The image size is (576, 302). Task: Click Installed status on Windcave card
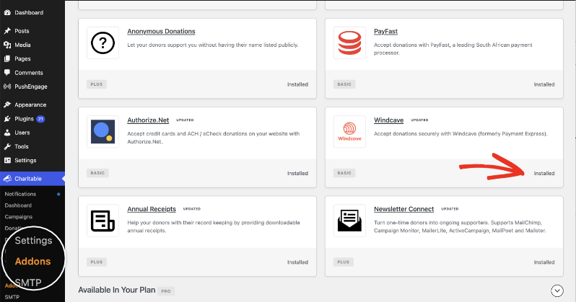click(544, 173)
